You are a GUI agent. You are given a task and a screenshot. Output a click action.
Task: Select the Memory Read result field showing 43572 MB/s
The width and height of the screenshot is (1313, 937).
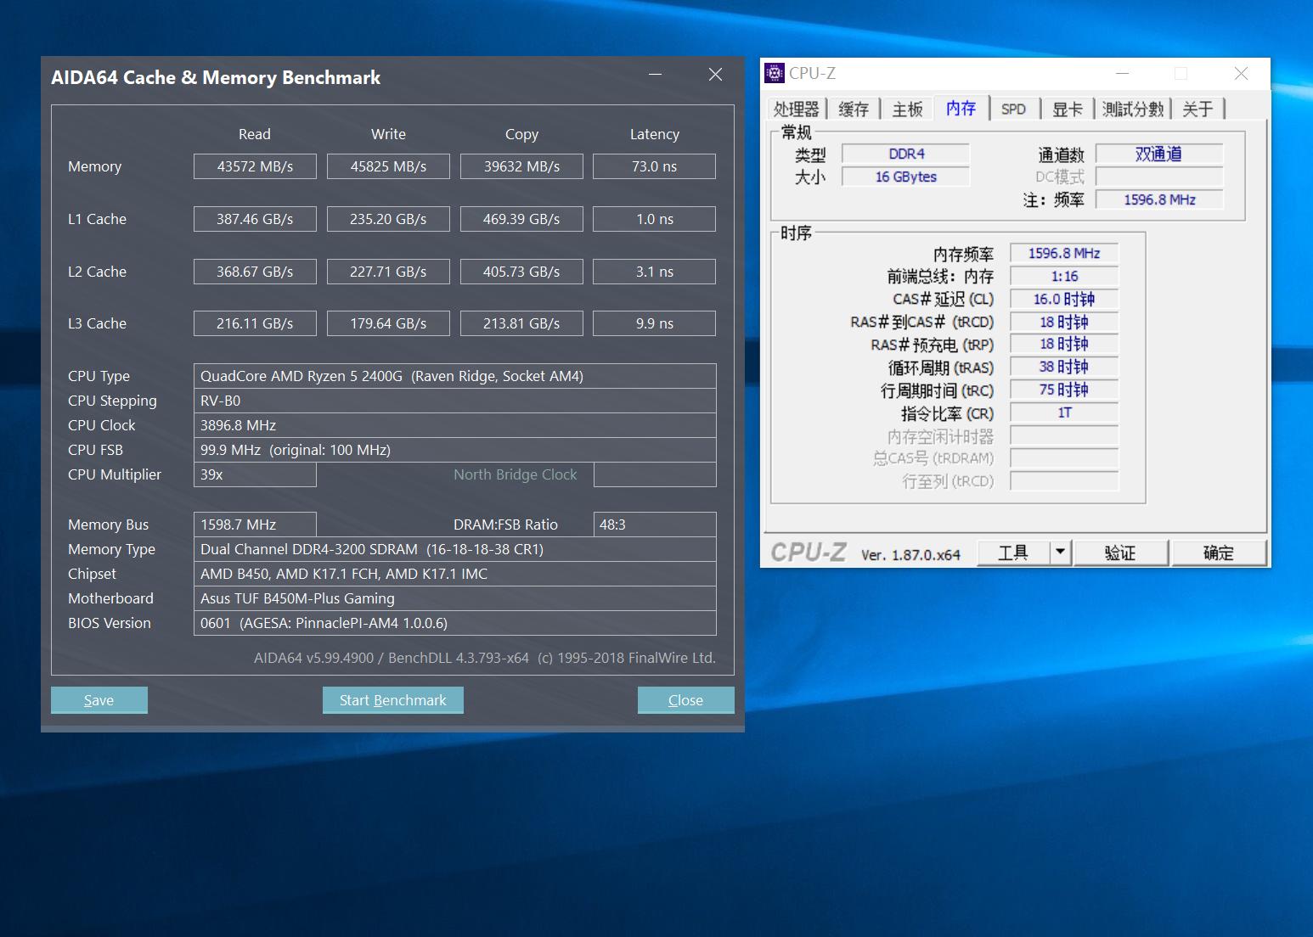tap(255, 166)
